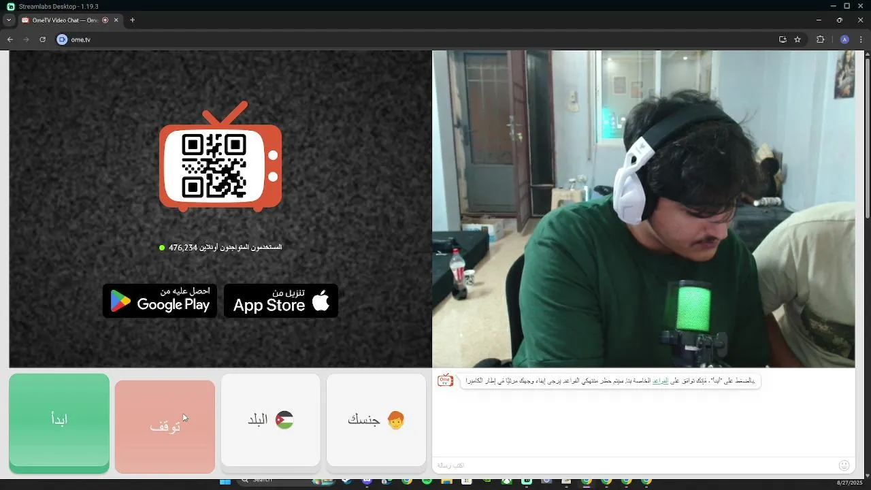Screen dimensions: 871x490
Task: Bookmark this page with the star
Action: (798, 39)
